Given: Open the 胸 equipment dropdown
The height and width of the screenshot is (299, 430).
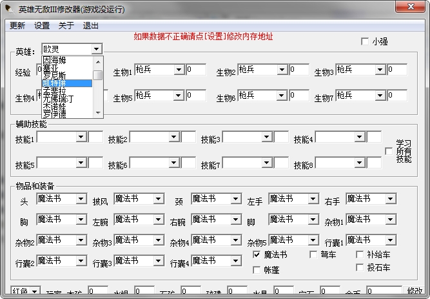Looking at the screenshot, I should (x=81, y=220).
